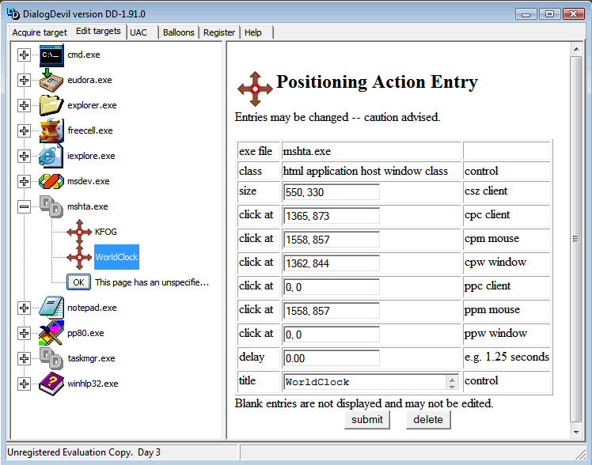
Task: Select the KFOG tree entry
Action: coord(105,232)
